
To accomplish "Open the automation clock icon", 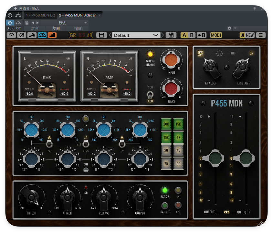I will pos(10,15).
